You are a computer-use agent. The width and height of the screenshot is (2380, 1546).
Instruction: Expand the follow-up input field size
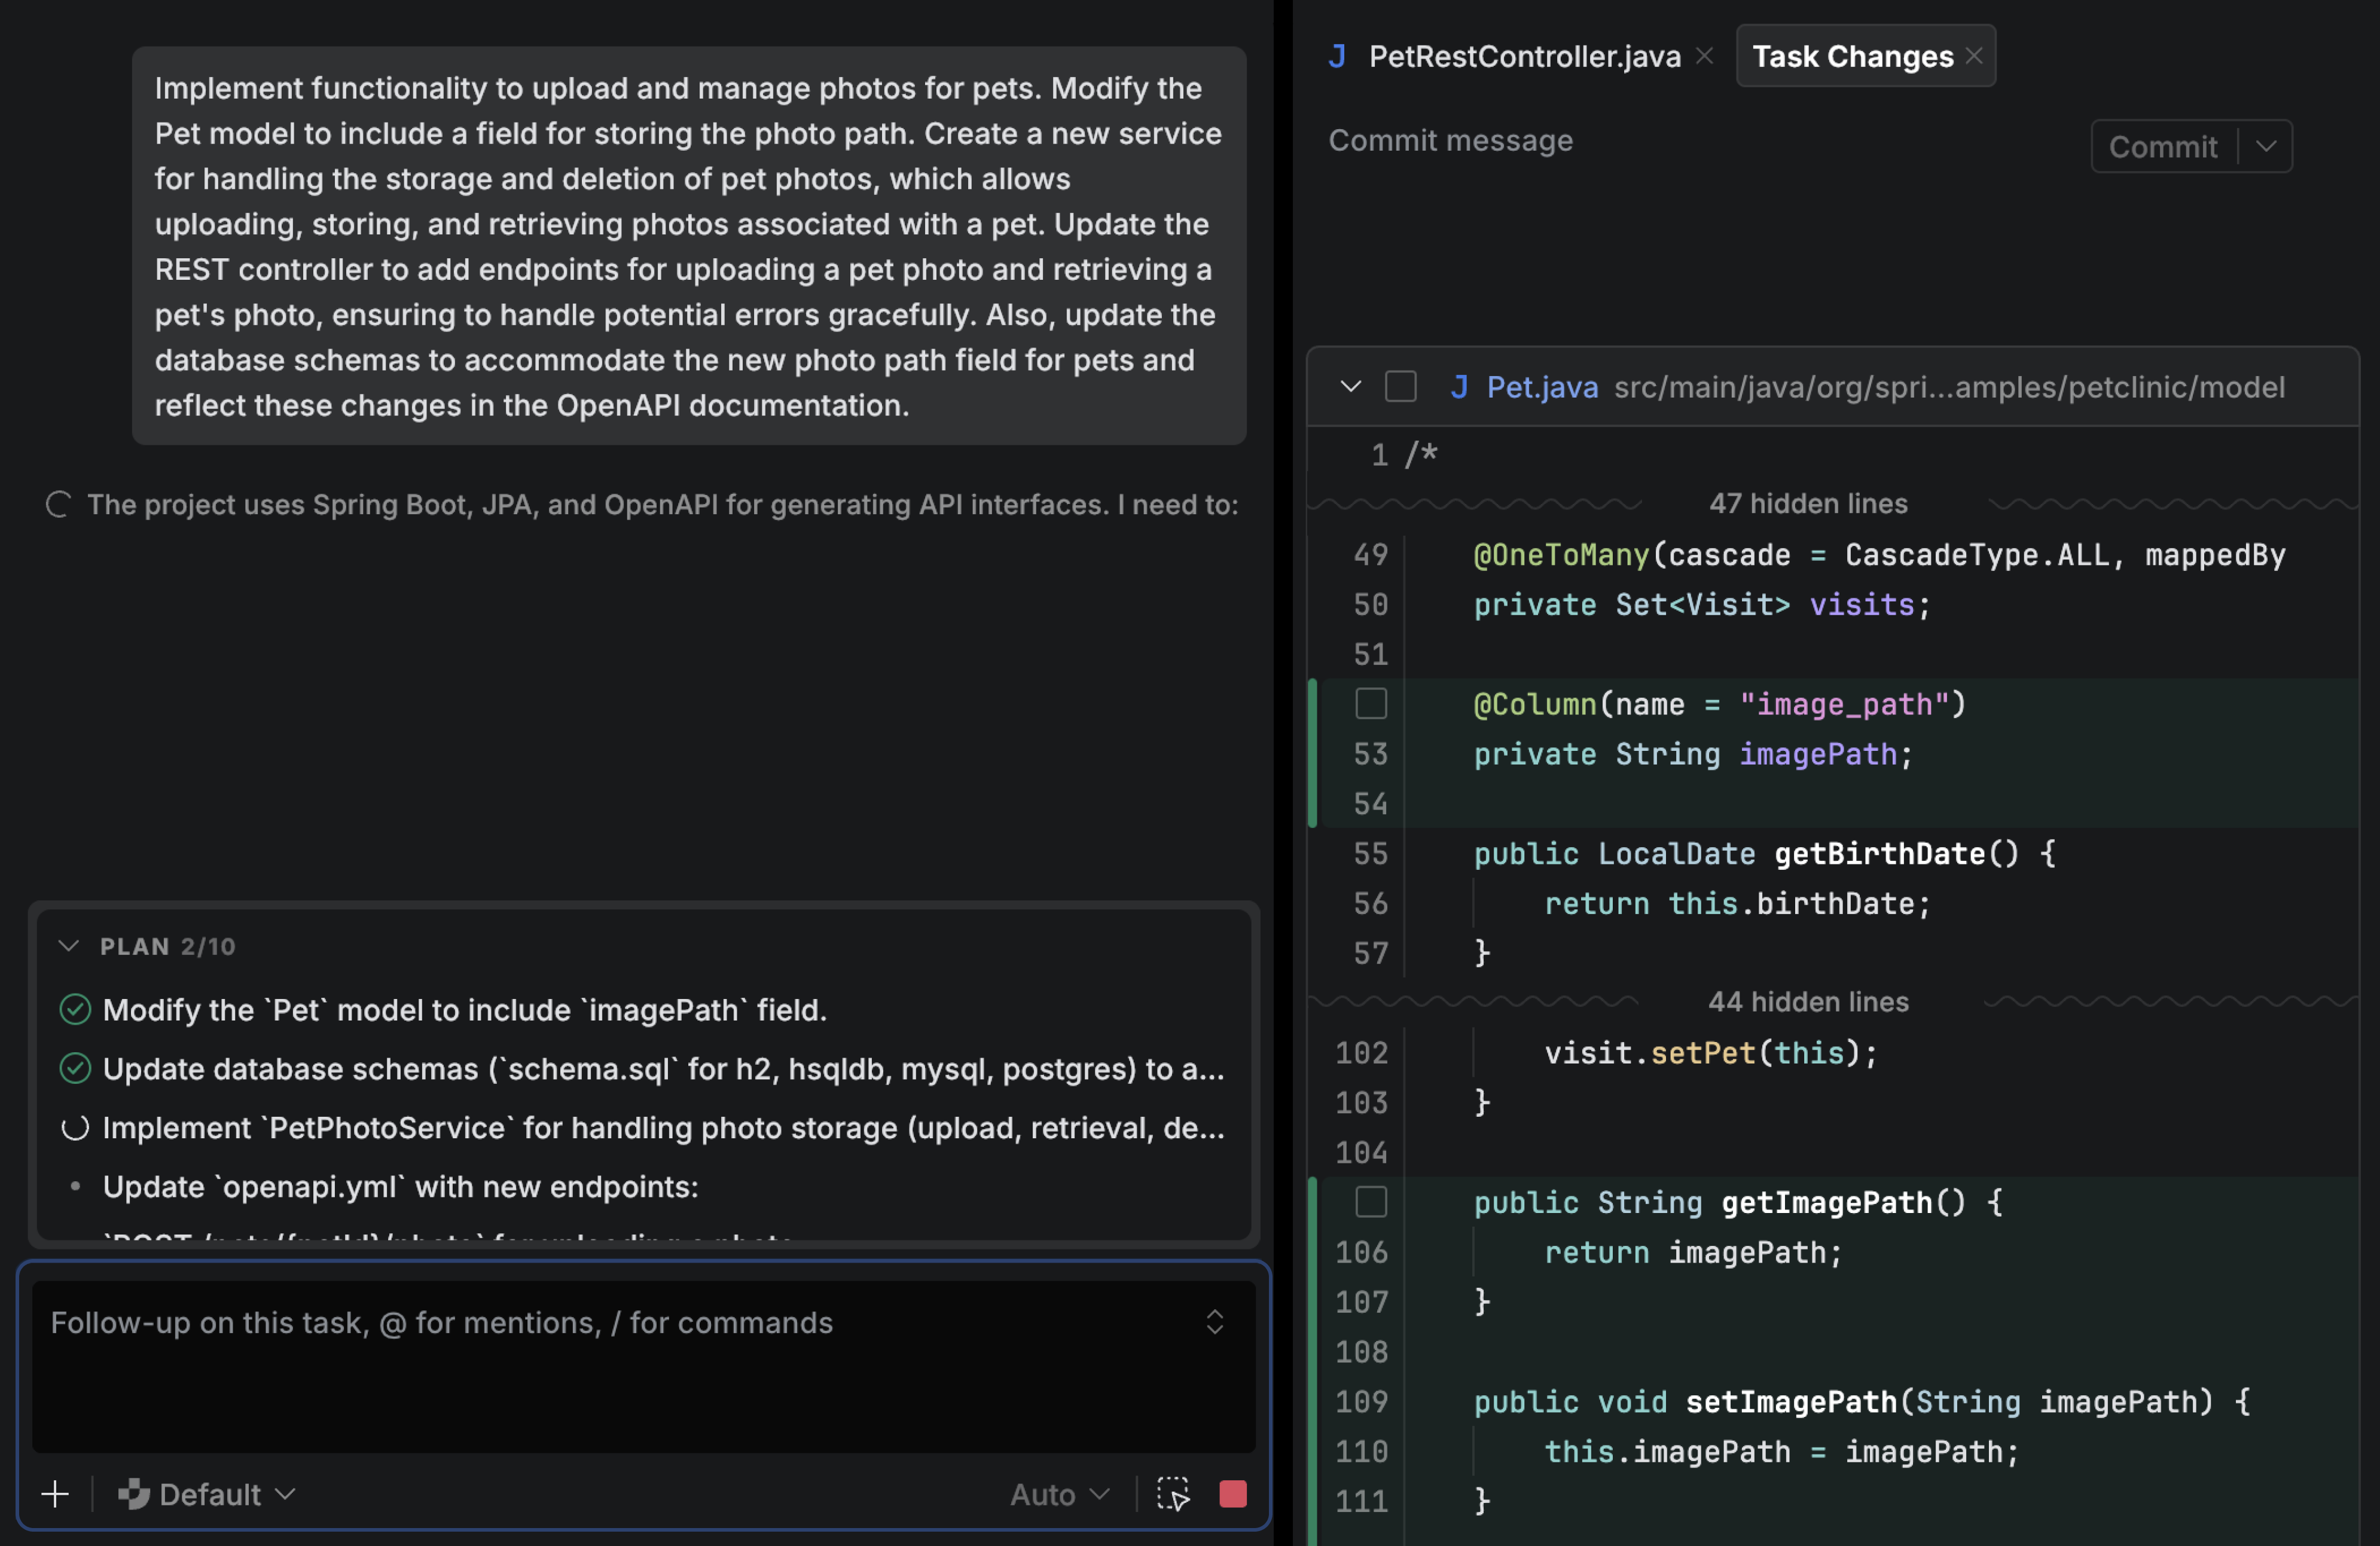1214,1322
